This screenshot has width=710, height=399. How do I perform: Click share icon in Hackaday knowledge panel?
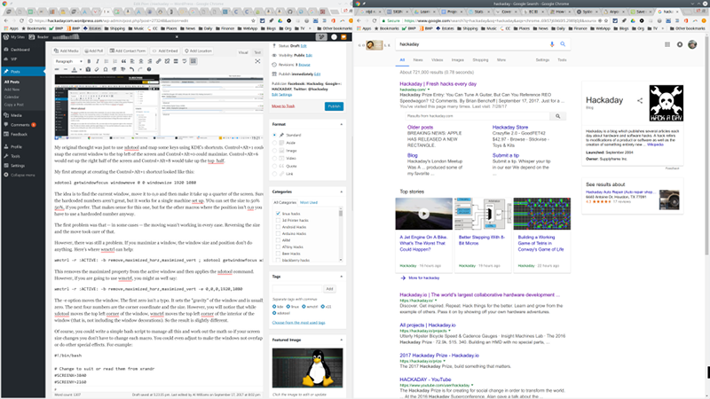tap(641, 100)
